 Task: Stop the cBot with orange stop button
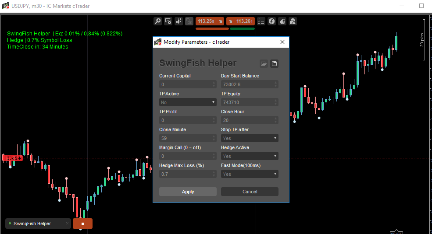click(82, 224)
